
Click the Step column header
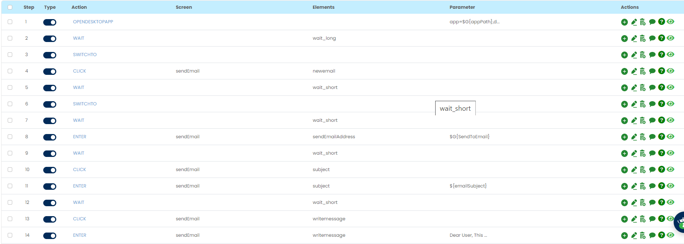(29, 7)
